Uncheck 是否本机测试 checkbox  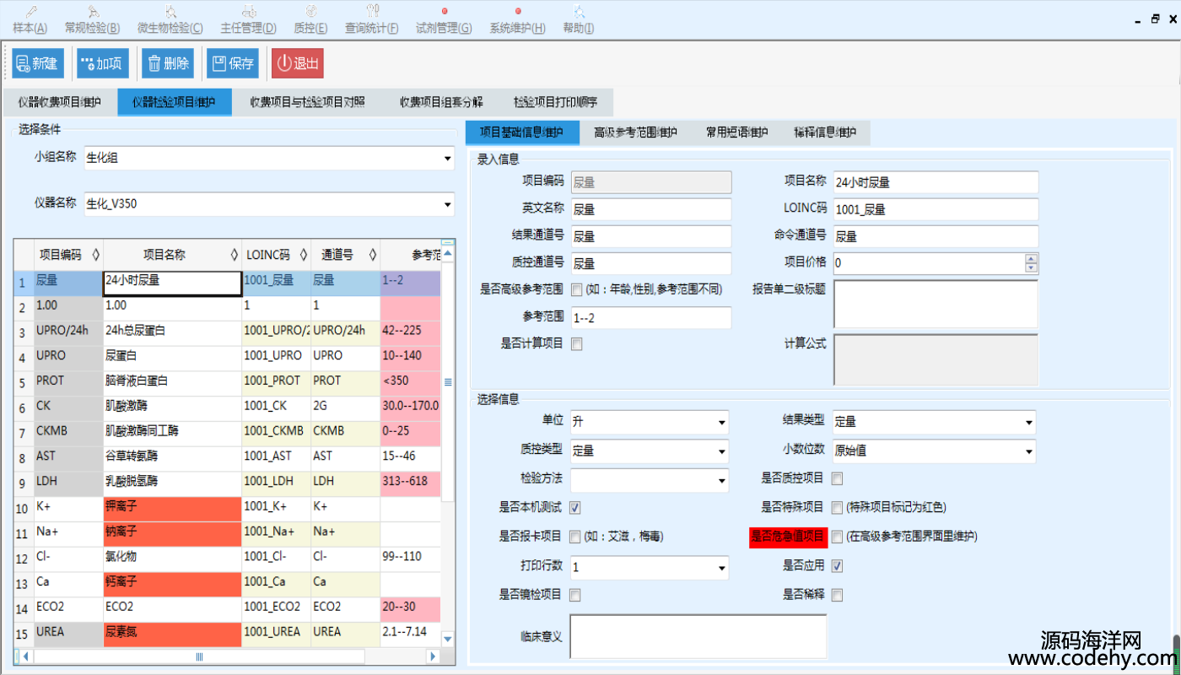576,507
